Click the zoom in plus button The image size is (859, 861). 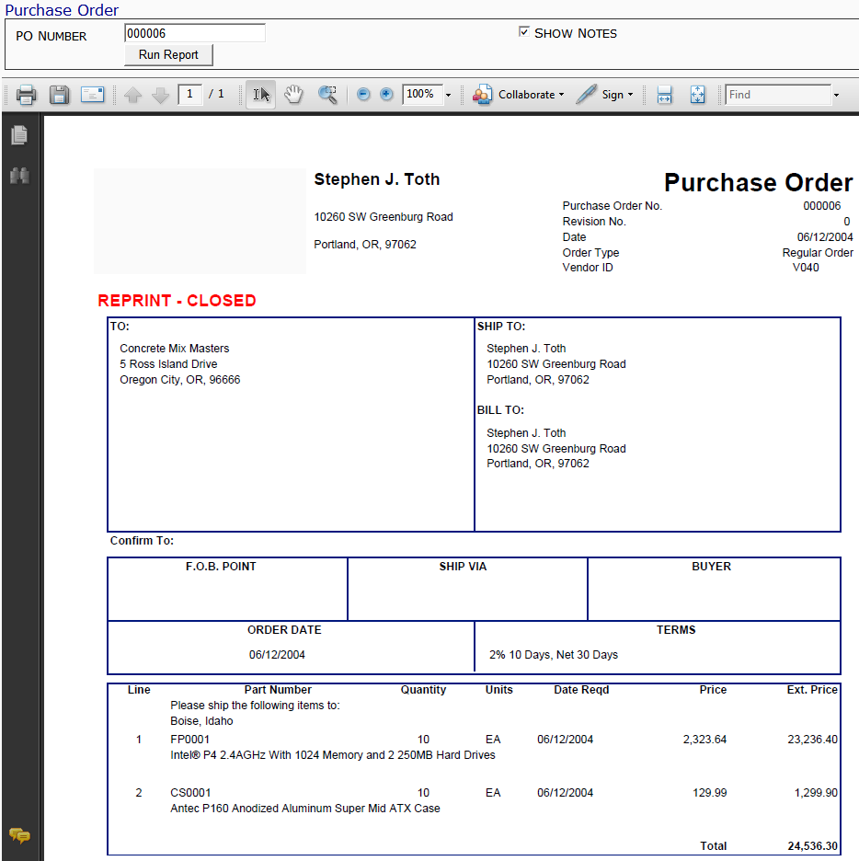tap(386, 95)
